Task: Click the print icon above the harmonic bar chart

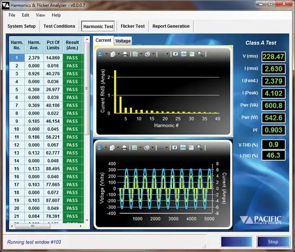Action: pyautogui.click(x=124, y=54)
